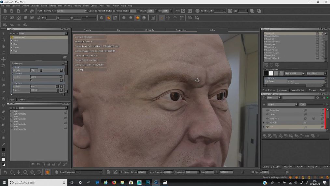Screen dimensions: 330x186
Task: Select the flat shaded sphere icon
Action: tap(124, 18)
